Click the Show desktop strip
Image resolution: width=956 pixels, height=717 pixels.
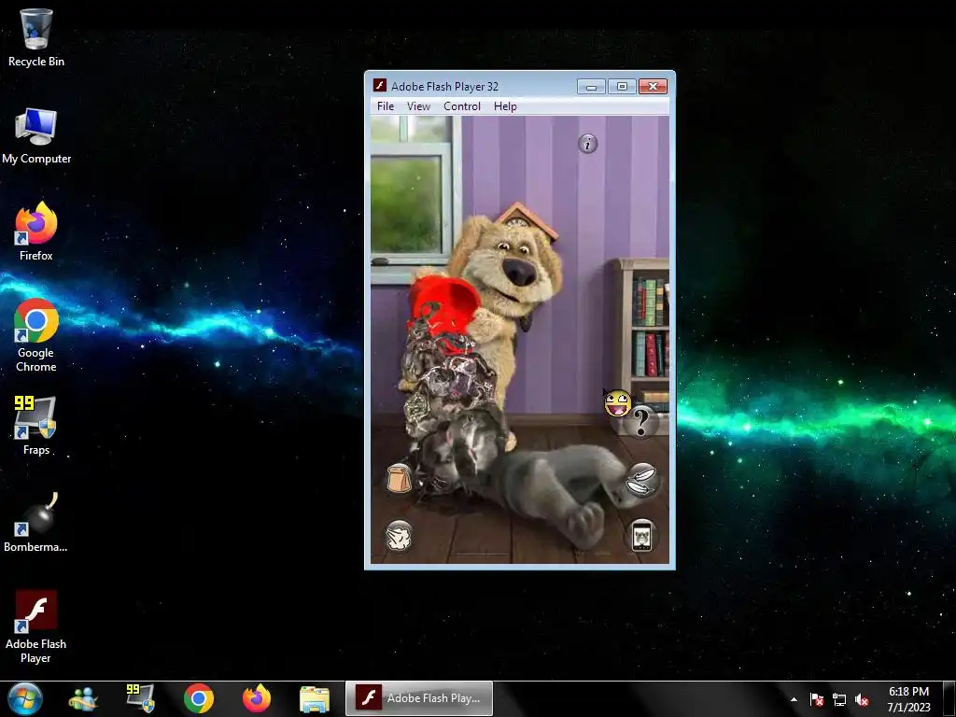coord(949,699)
